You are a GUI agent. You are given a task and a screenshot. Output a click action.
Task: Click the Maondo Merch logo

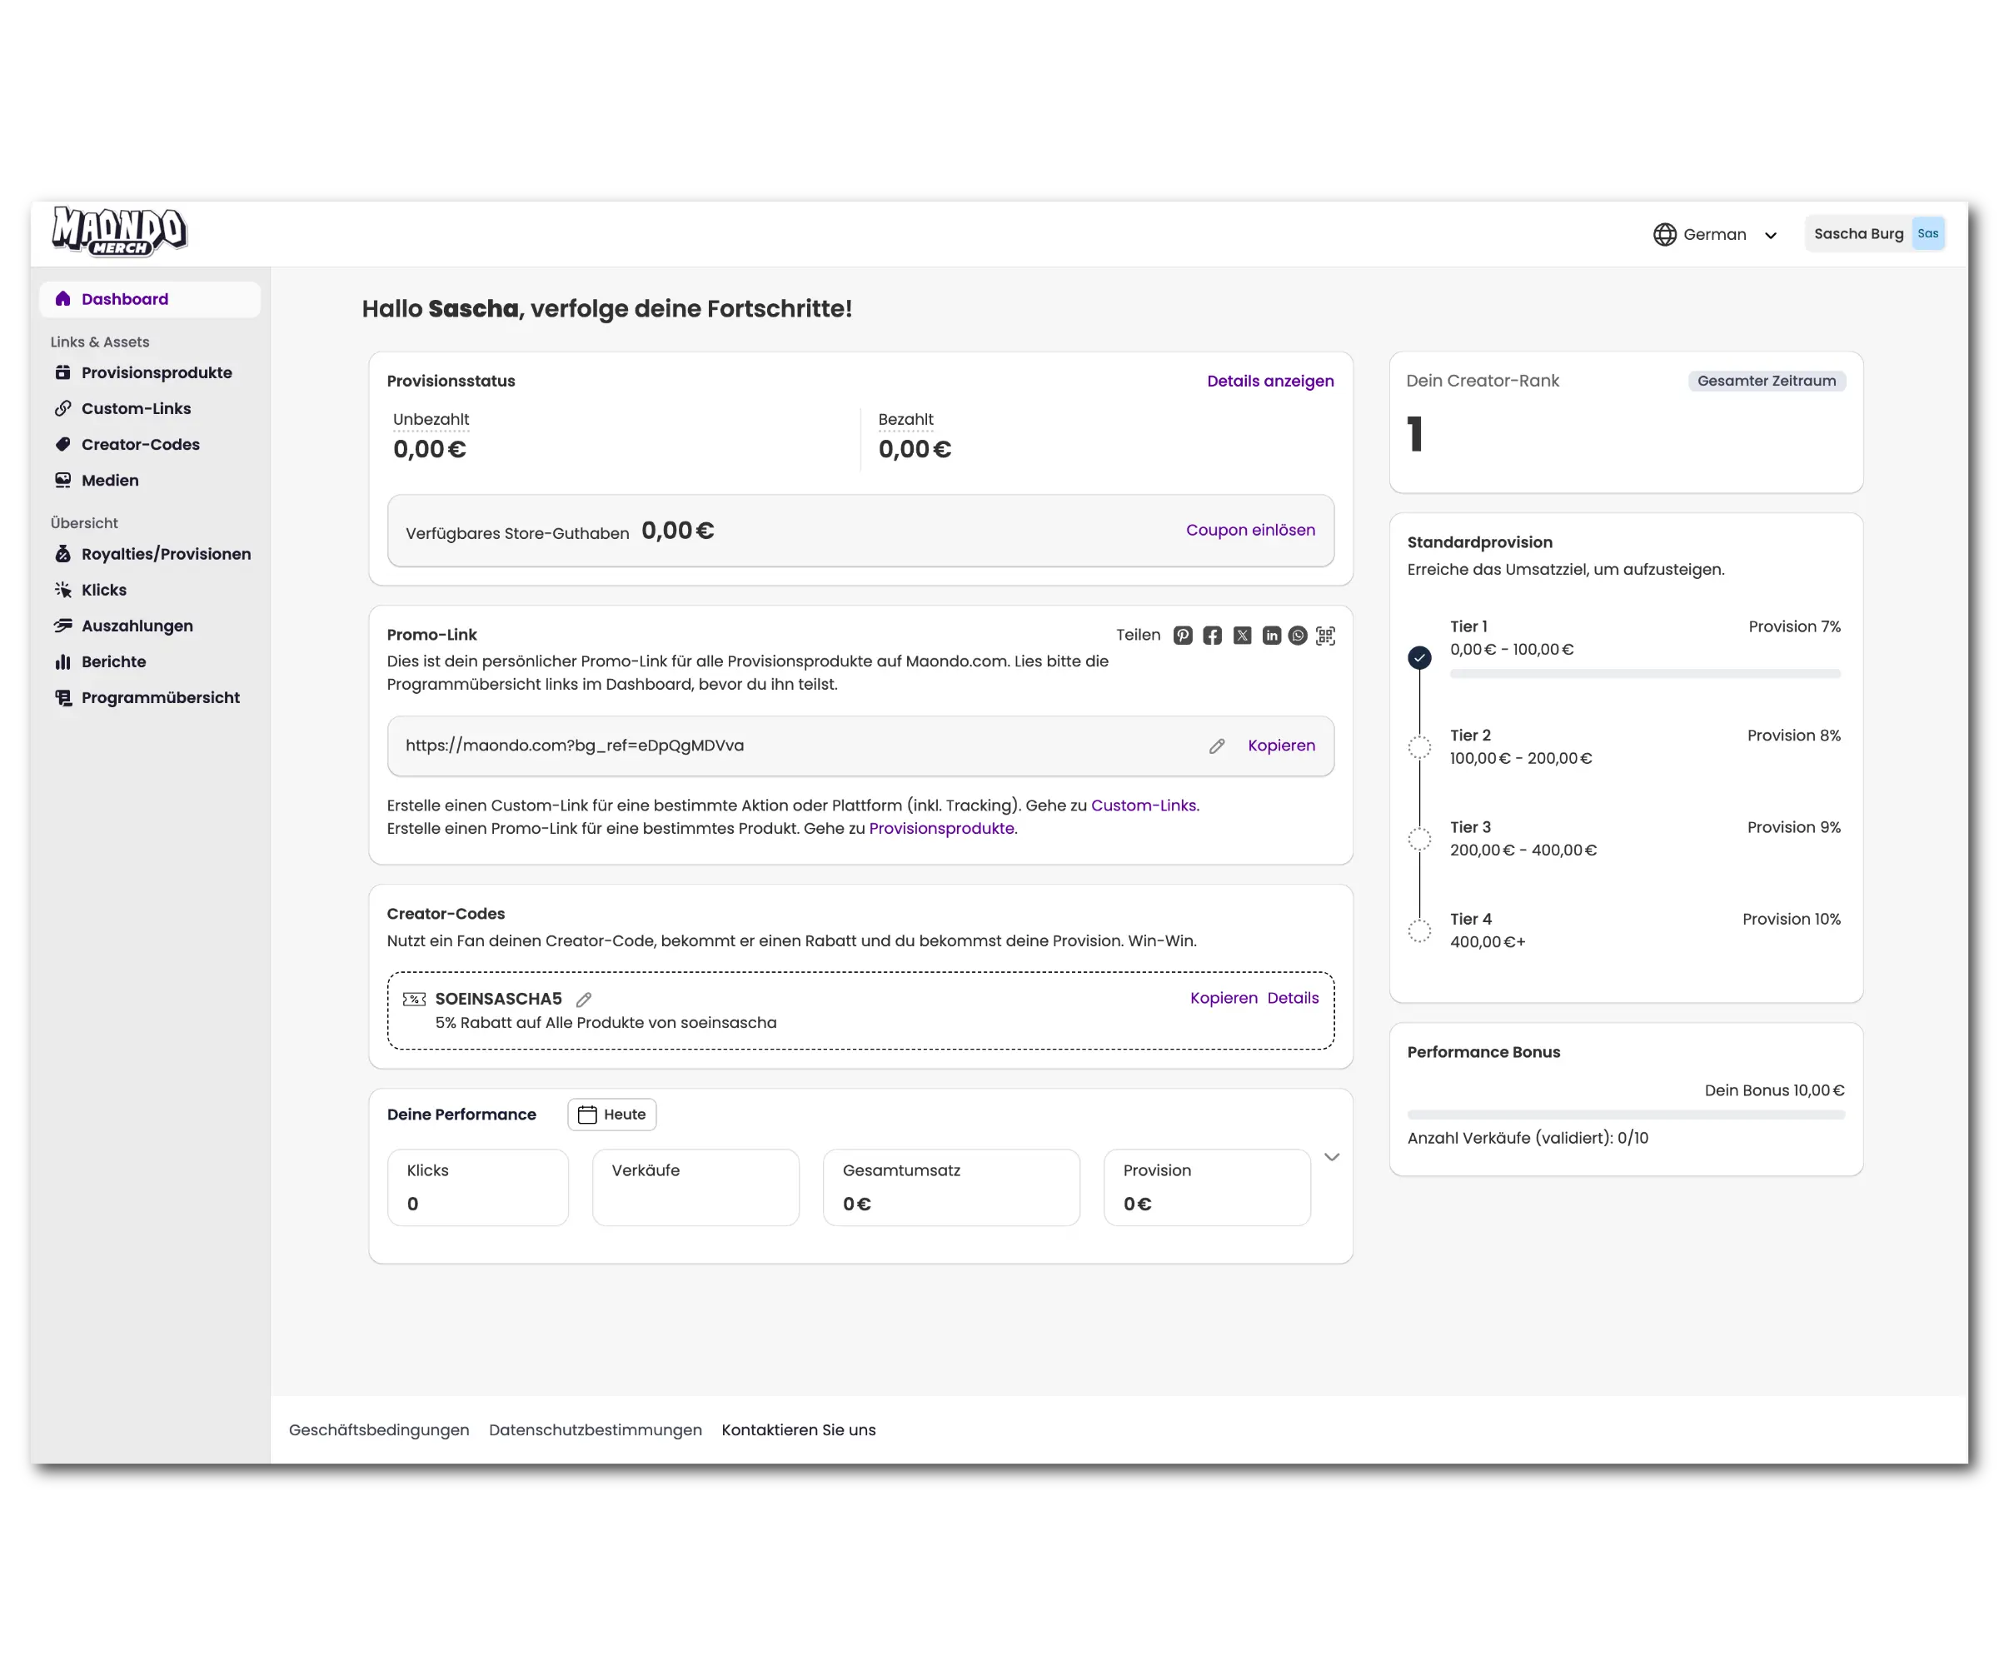point(120,232)
